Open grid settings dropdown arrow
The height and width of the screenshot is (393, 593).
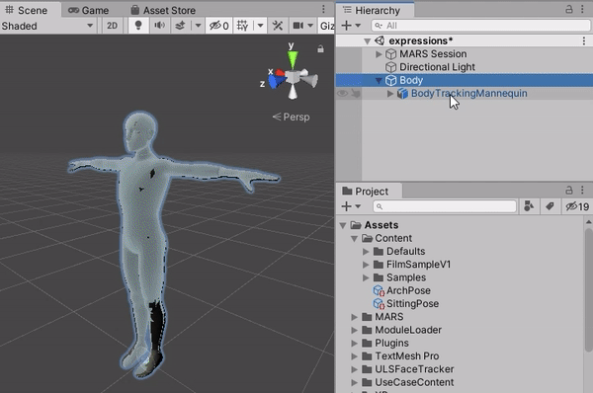260,26
